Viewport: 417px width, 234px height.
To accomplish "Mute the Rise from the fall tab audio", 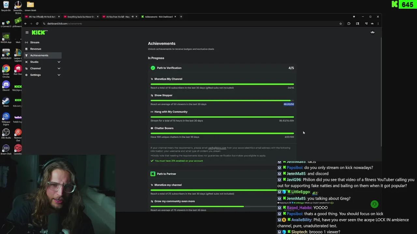I will click(x=133, y=17).
